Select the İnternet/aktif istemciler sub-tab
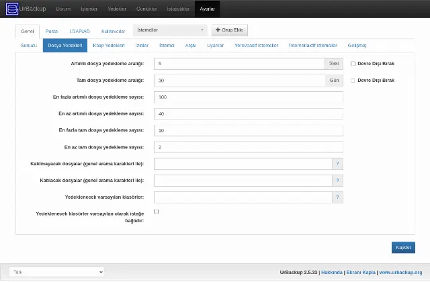This screenshot has width=430, height=282. (313, 46)
